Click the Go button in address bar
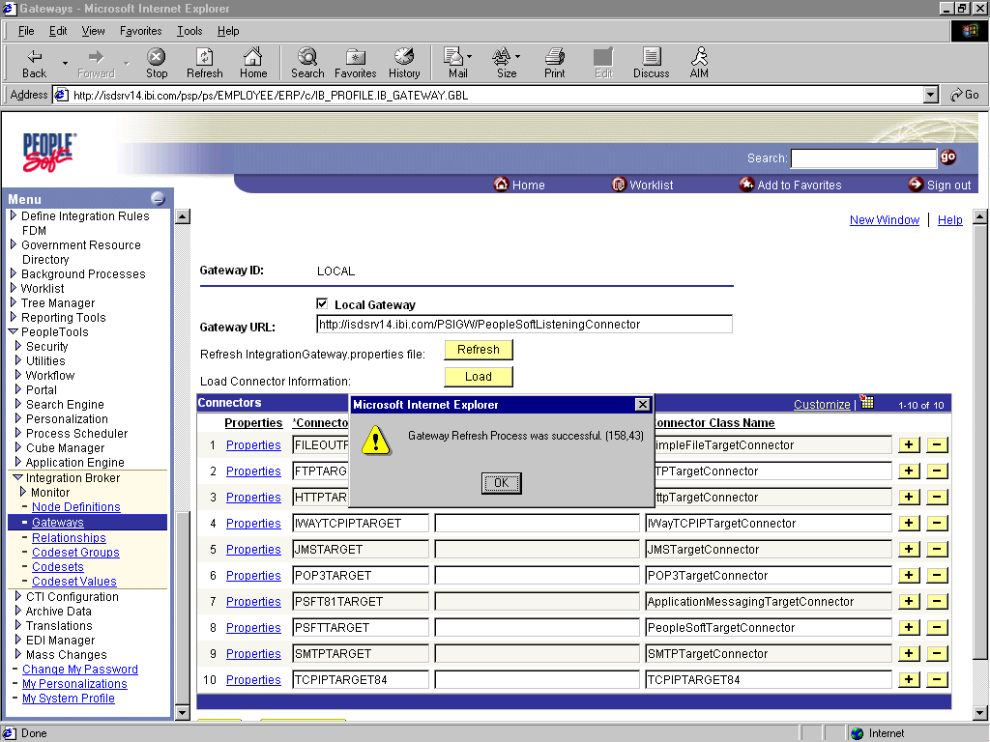Viewport: 990px width, 742px height. [965, 95]
